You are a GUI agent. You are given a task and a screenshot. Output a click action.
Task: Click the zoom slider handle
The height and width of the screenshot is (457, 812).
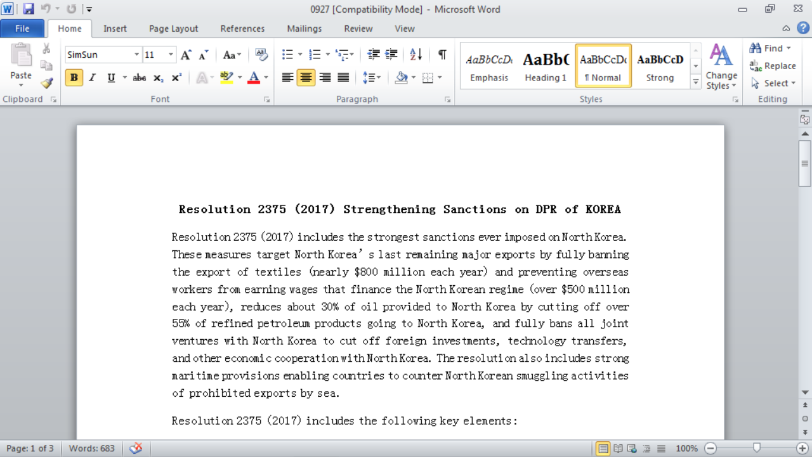[756, 448]
